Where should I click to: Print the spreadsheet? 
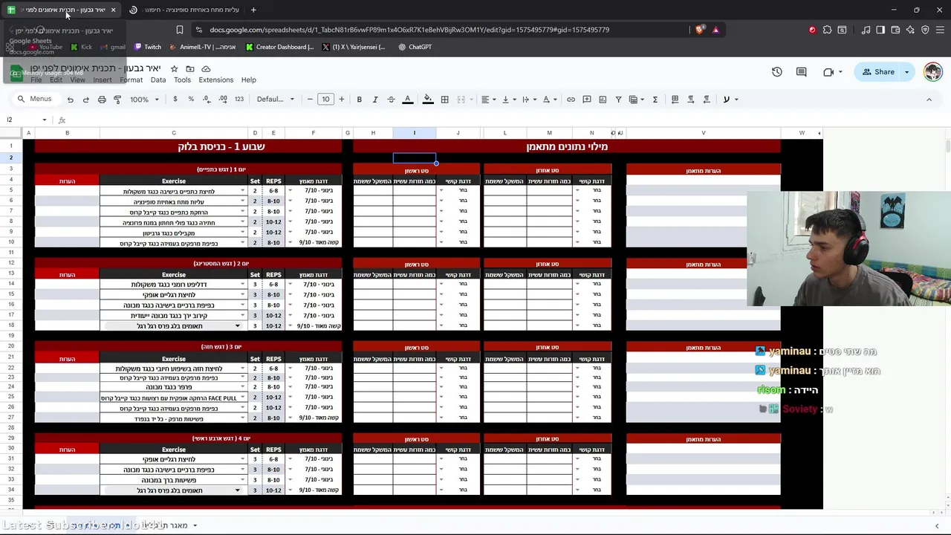(102, 100)
